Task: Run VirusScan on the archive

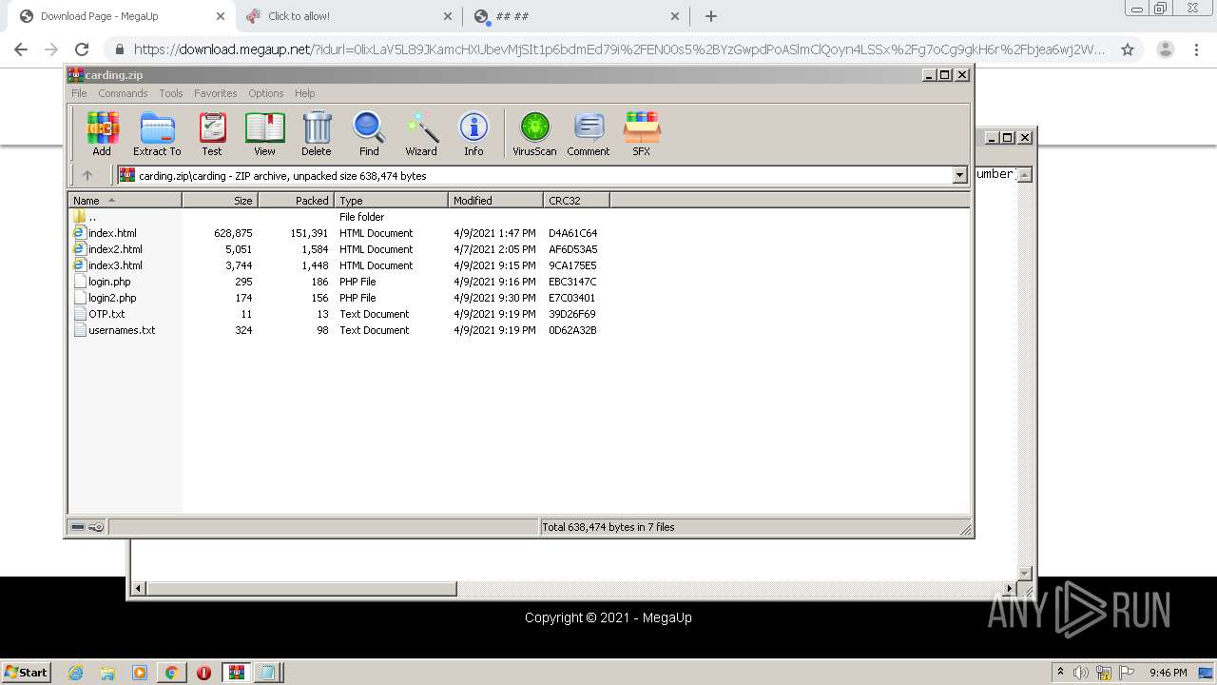Action: [534, 133]
